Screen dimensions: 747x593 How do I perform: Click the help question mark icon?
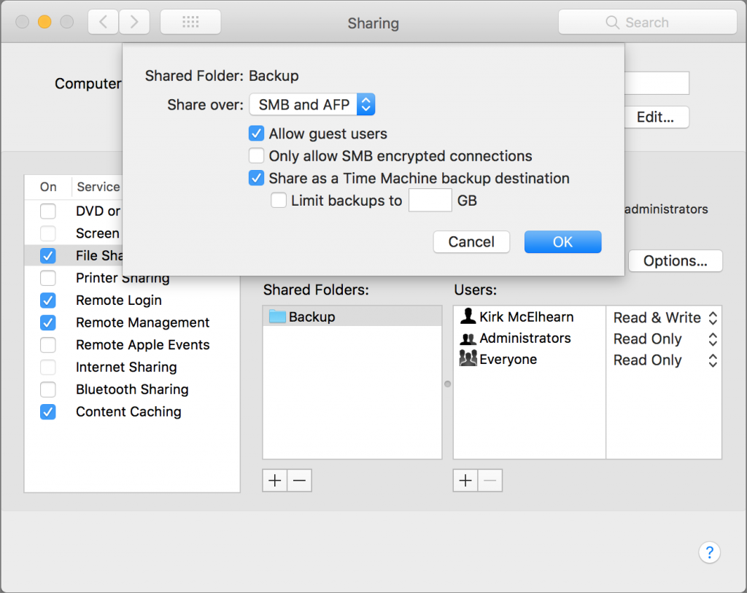(x=709, y=552)
